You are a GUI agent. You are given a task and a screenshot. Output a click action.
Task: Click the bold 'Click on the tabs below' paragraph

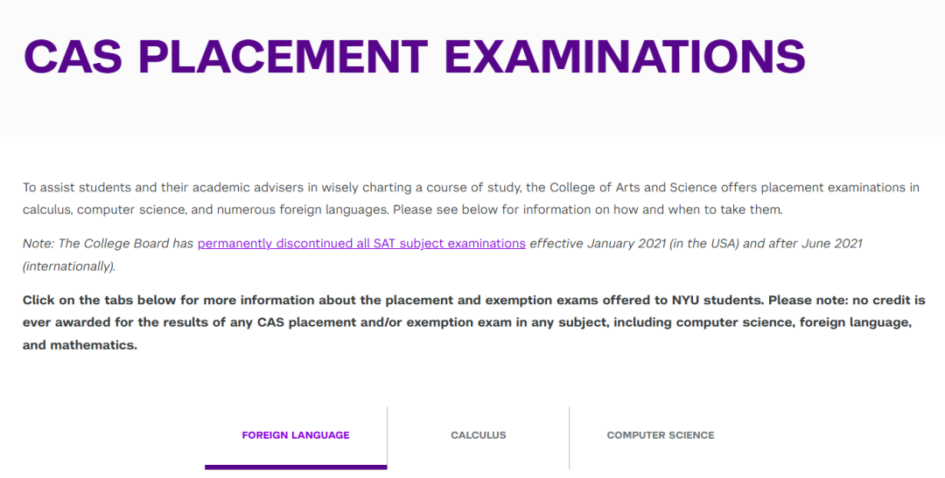pos(473,322)
